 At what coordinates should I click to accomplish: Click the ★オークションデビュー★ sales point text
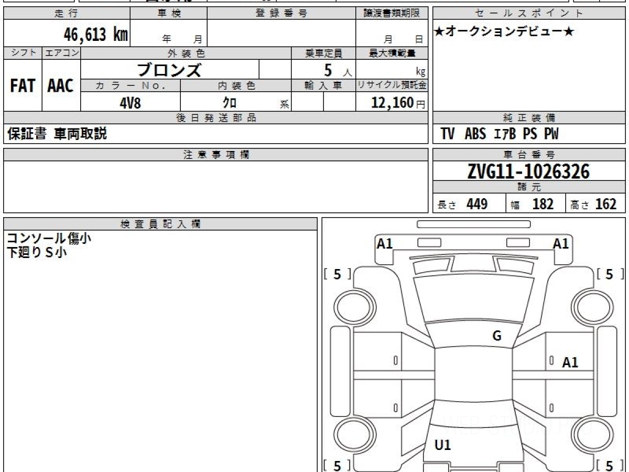click(504, 32)
